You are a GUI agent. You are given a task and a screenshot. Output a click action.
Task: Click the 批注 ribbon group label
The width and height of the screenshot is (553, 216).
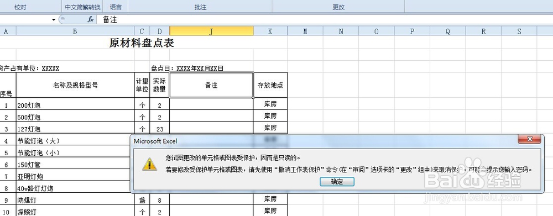[200, 7]
